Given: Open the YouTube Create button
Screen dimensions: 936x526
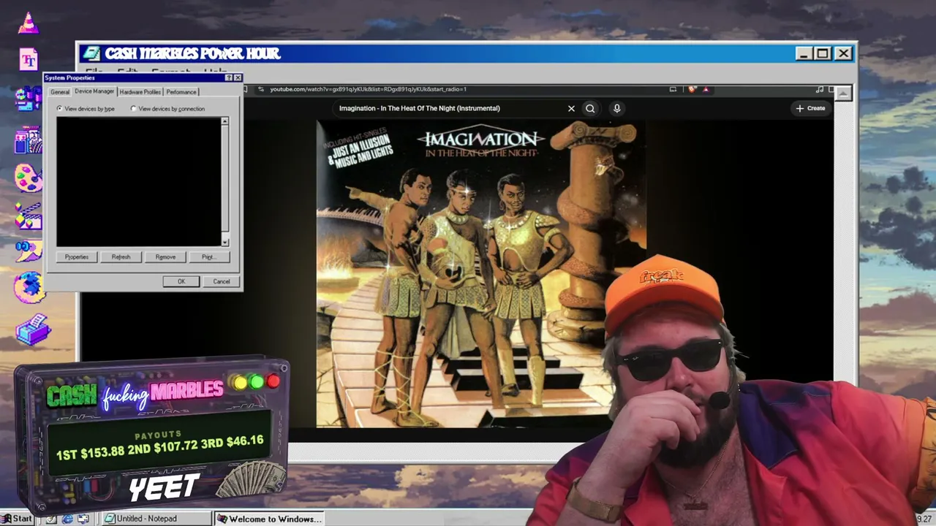Looking at the screenshot, I should (811, 108).
